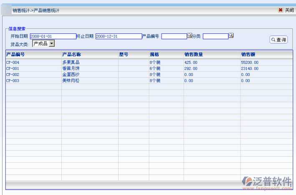Click product name 多果真品
The height and width of the screenshot is (195, 296).
pyautogui.click(x=71, y=63)
